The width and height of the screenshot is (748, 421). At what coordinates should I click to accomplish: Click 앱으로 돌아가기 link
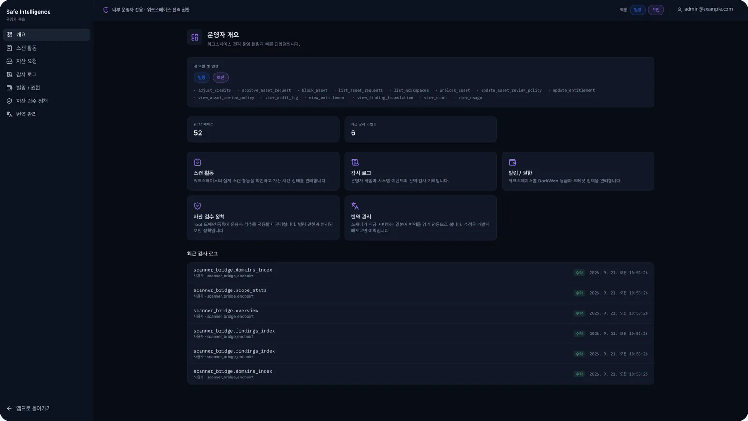[34, 408]
